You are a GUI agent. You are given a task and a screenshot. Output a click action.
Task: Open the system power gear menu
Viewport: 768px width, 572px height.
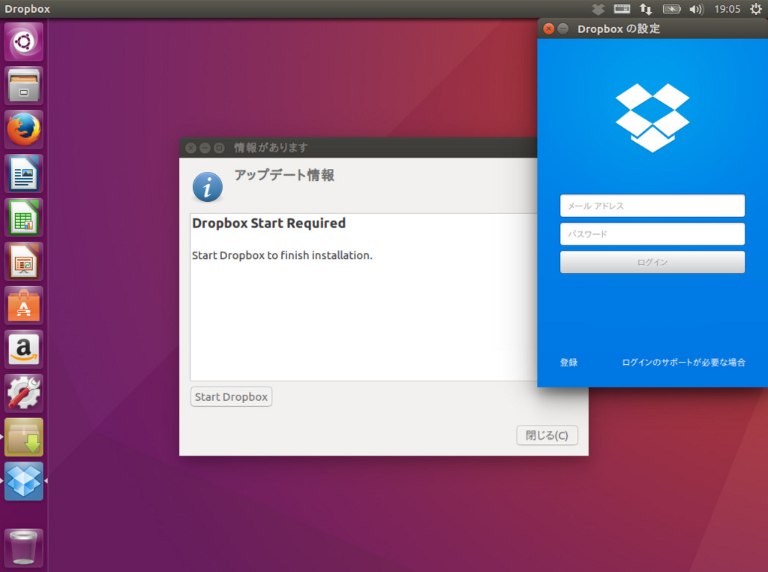point(756,9)
